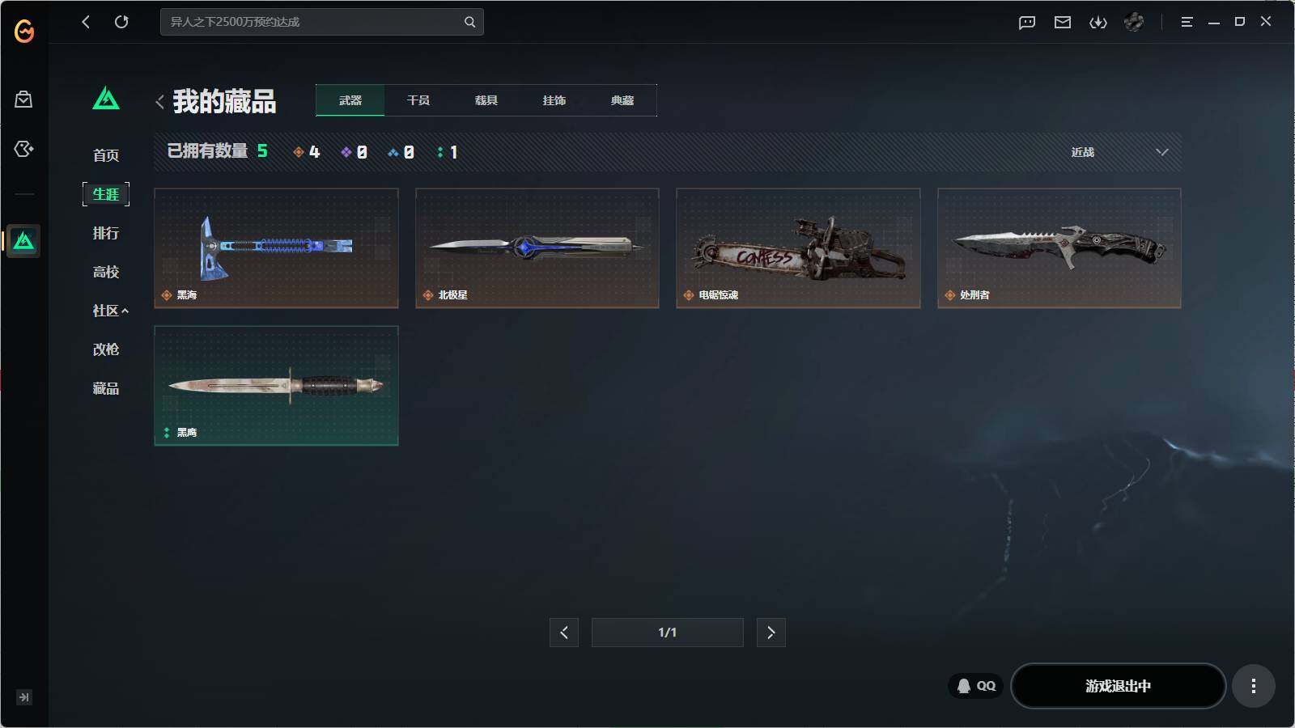Switch to the 干员 tab

pyautogui.click(x=418, y=100)
